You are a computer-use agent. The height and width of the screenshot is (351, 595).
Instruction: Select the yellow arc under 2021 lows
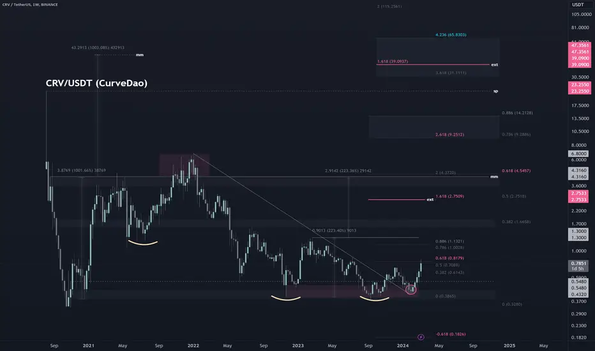click(x=142, y=243)
